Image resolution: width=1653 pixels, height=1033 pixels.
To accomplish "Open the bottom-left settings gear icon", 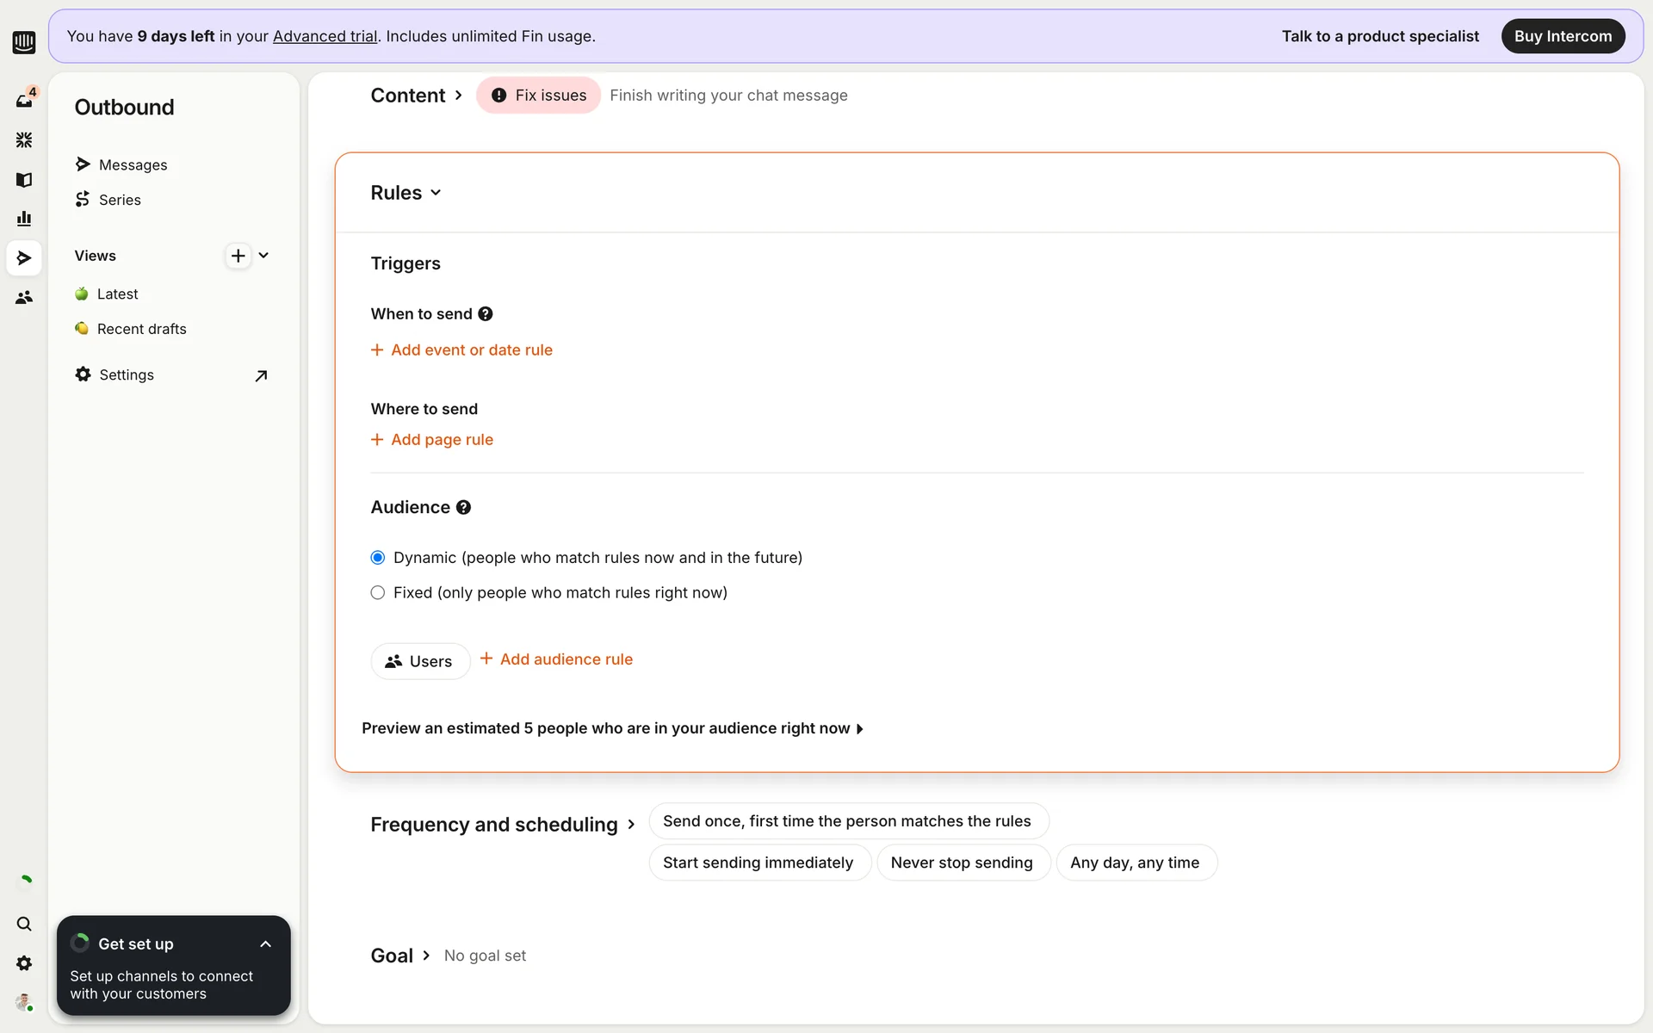I will [x=24, y=963].
